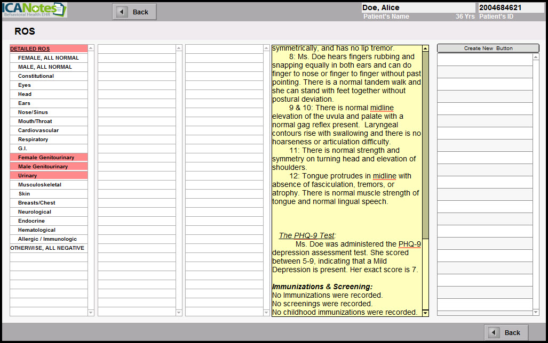
Task: Click the ICANotes logo in top-left corner
Action: coord(34,10)
